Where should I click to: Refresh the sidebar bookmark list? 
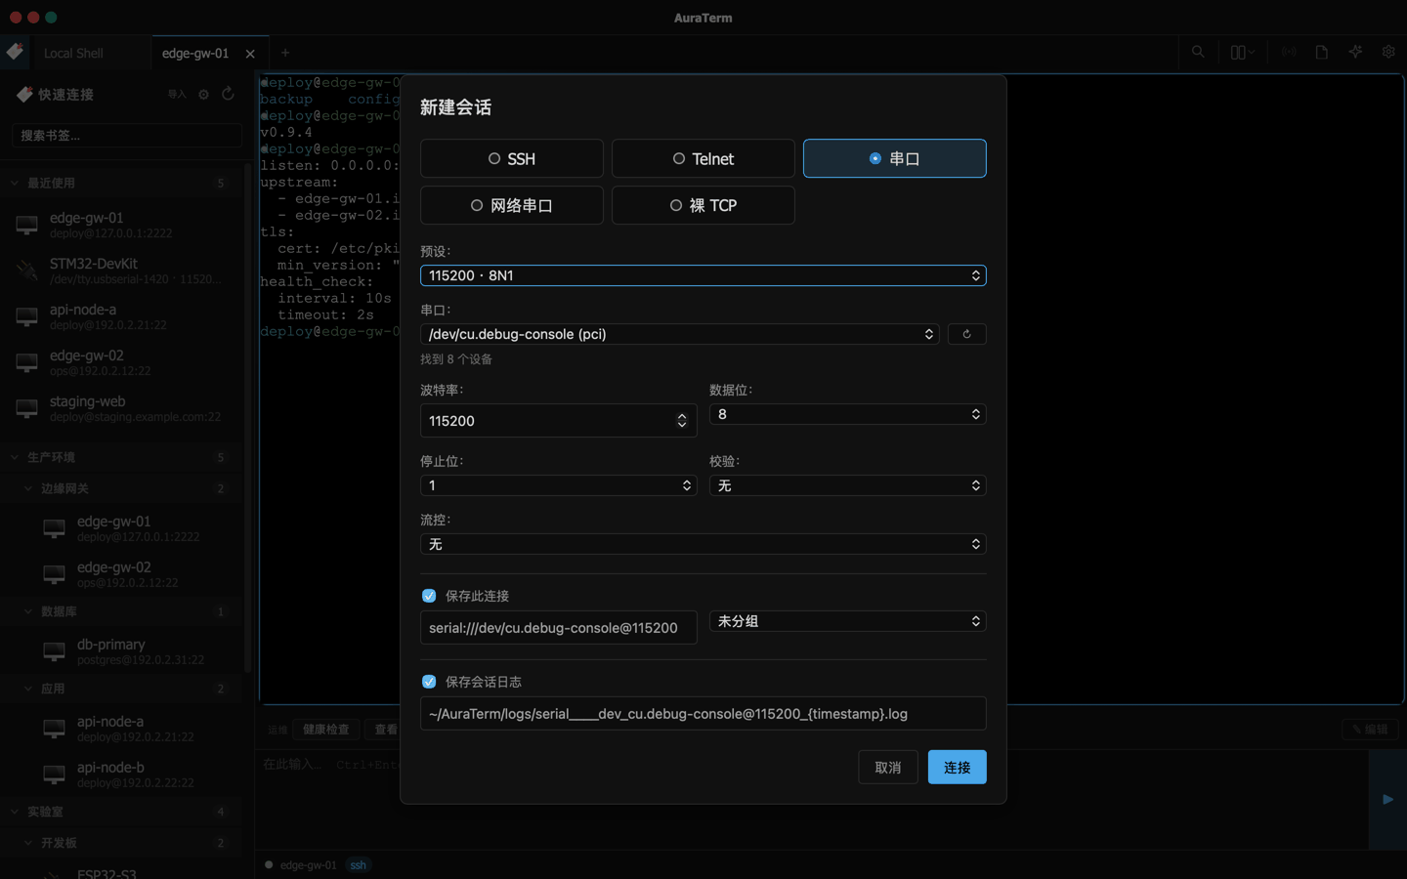point(228,94)
